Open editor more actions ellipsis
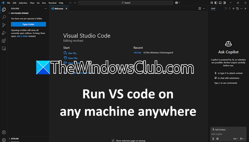Viewport: 249px width, 142px height. click(204, 9)
